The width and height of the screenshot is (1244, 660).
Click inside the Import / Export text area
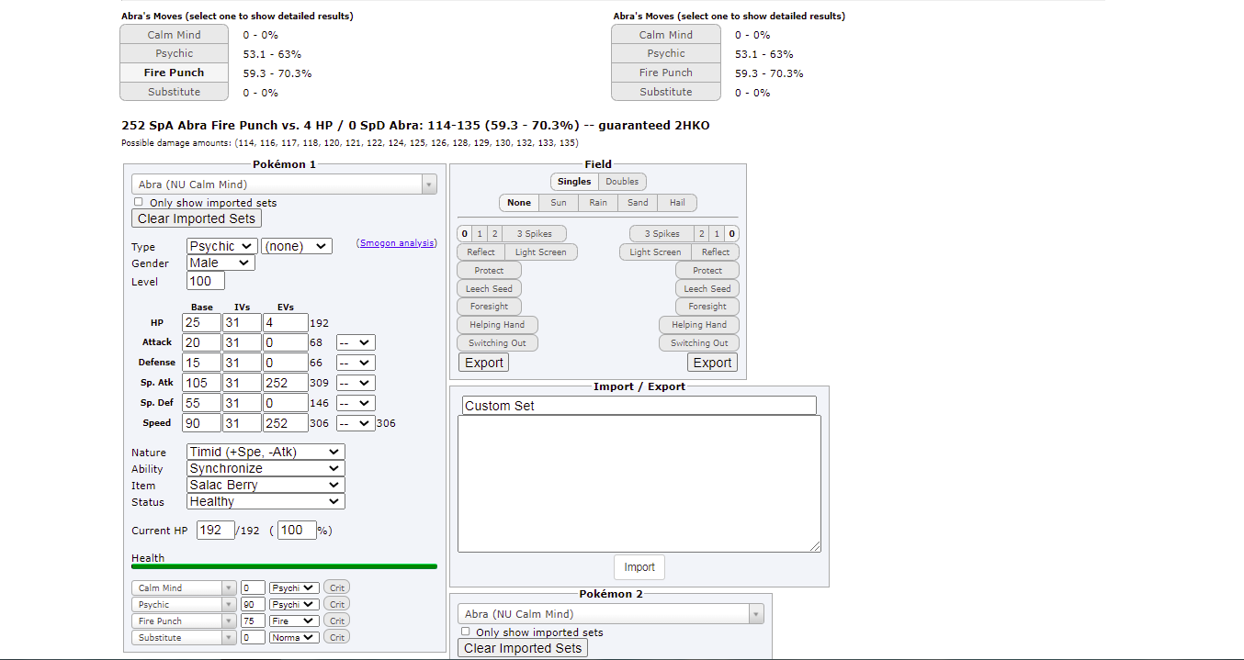(x=639, y=484)
